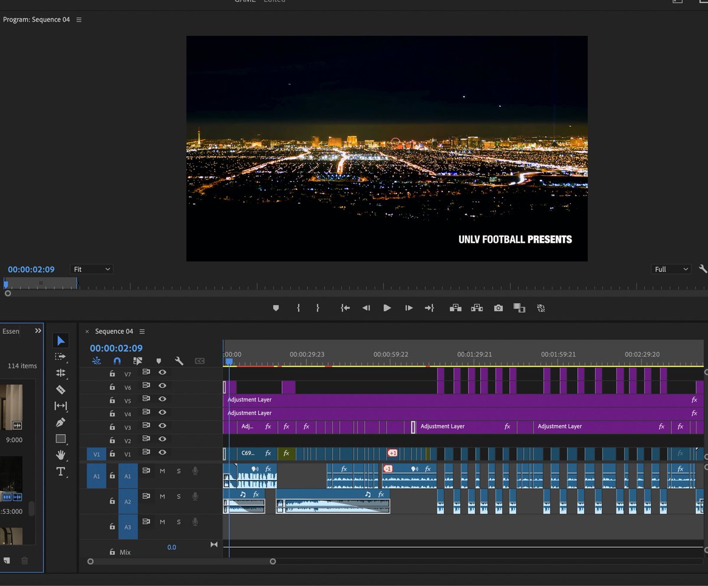Mute audio track A1

click(x=162, y=470)
